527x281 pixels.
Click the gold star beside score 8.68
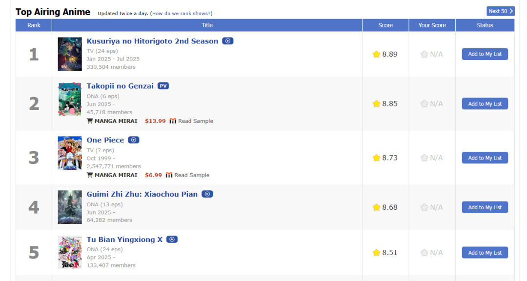(376, 207)
